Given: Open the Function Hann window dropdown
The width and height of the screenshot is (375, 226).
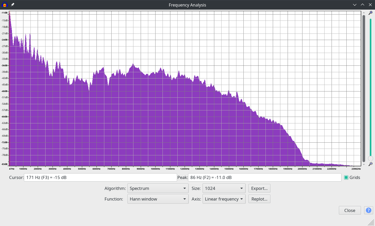Looking at the screenshot, I should pyautogui.click(x=158, y=199).
